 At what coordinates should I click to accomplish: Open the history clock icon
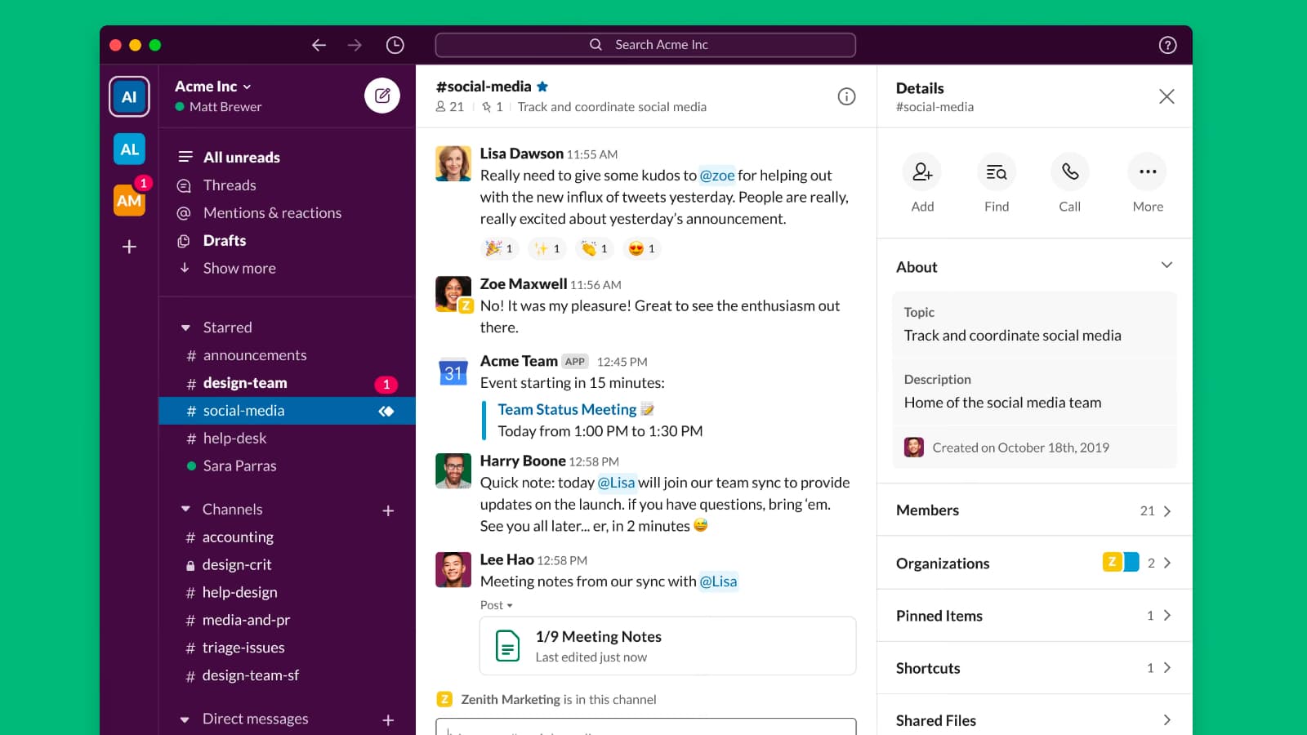point(395,45)
